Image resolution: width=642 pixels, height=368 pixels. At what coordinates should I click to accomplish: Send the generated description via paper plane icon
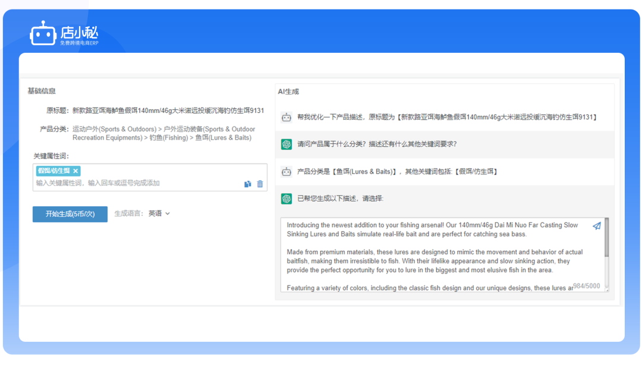[597, 225]
